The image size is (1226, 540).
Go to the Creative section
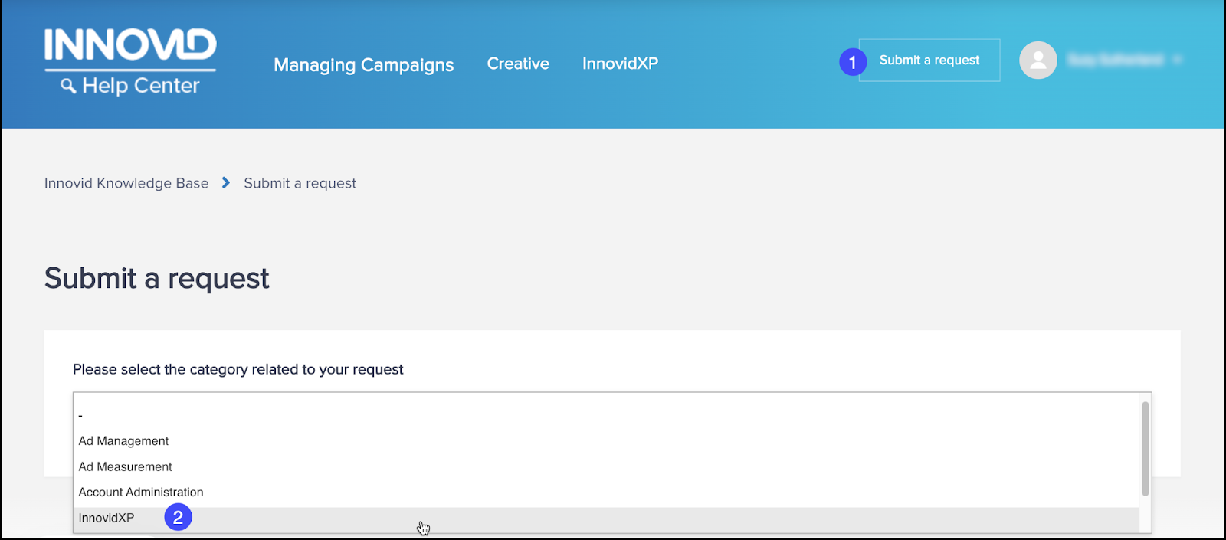(x=518, y=64)
